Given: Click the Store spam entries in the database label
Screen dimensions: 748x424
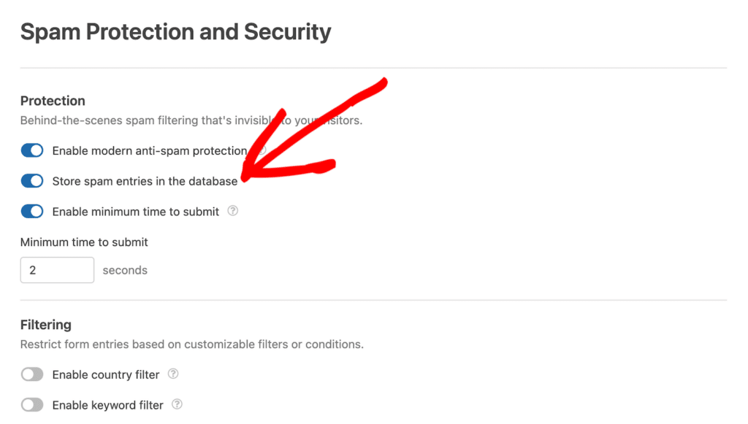Looking at the screenshot, I should click(145, 180).
